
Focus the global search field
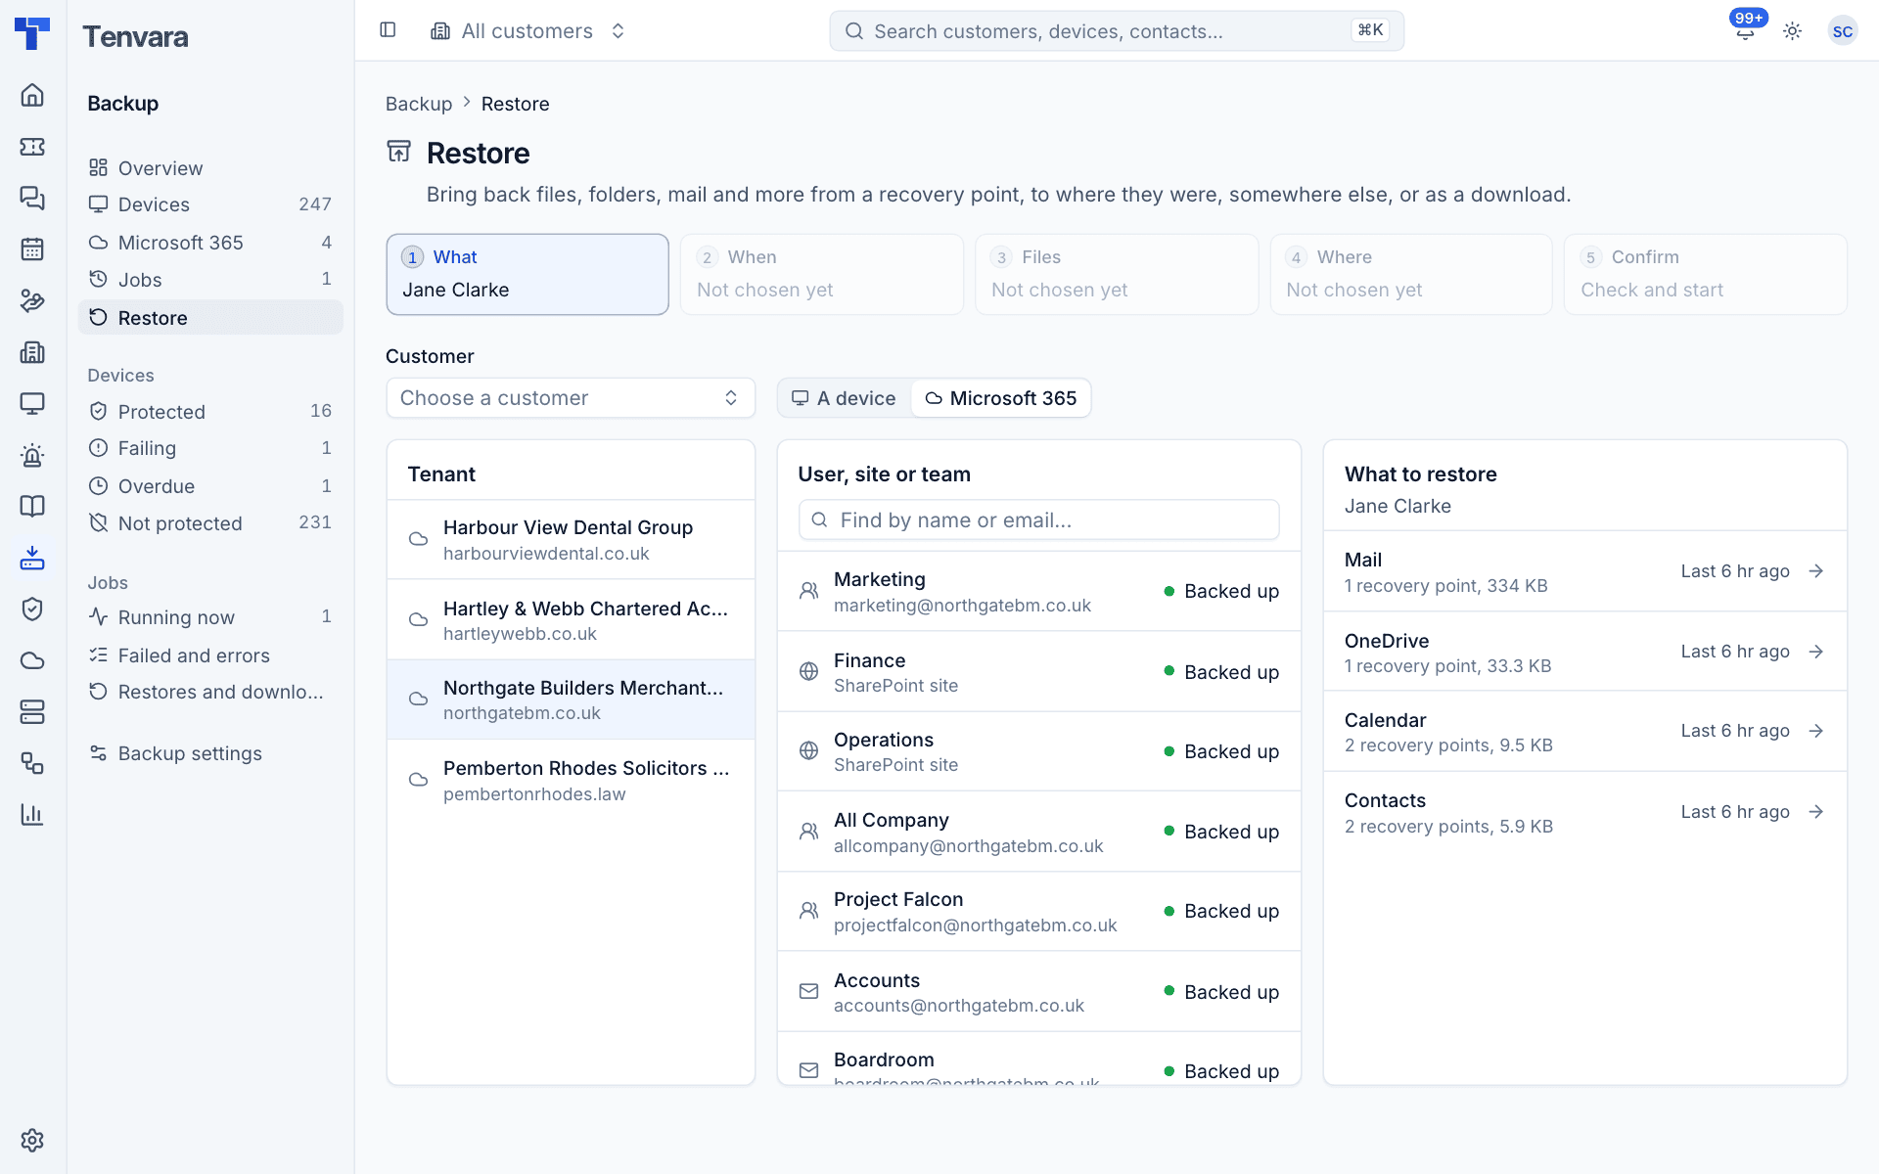pos(1117,31)
